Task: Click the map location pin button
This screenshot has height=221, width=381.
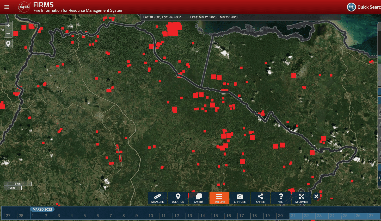Action: click(x=8, y=44)
